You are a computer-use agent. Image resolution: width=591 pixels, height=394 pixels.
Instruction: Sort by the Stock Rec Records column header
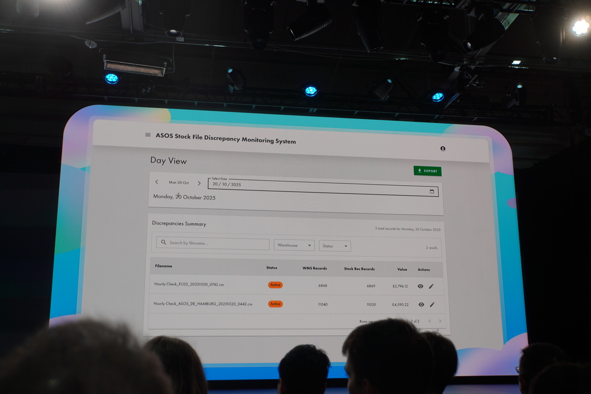coord(360,269)
